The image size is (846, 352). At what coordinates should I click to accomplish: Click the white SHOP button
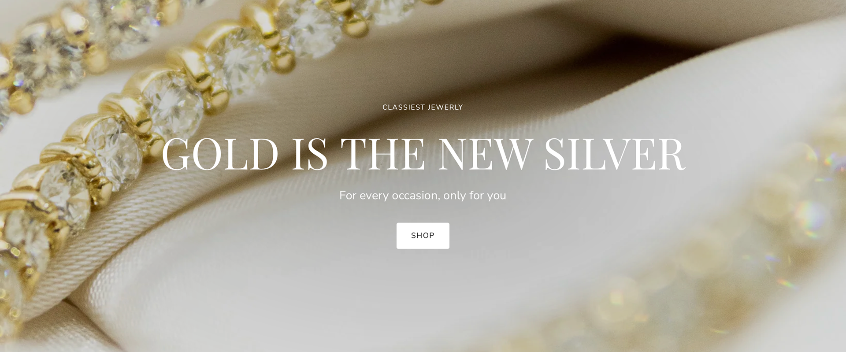423,236
